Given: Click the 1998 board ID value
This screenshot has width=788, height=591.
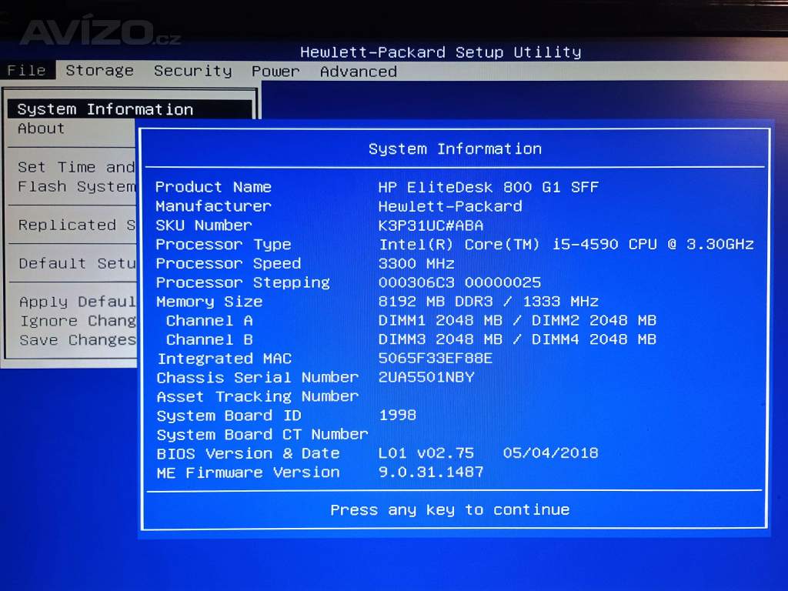Looking at the screenshot, I should coord(397,415).
